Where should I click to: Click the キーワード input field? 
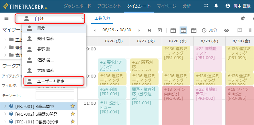click(55, 95)
